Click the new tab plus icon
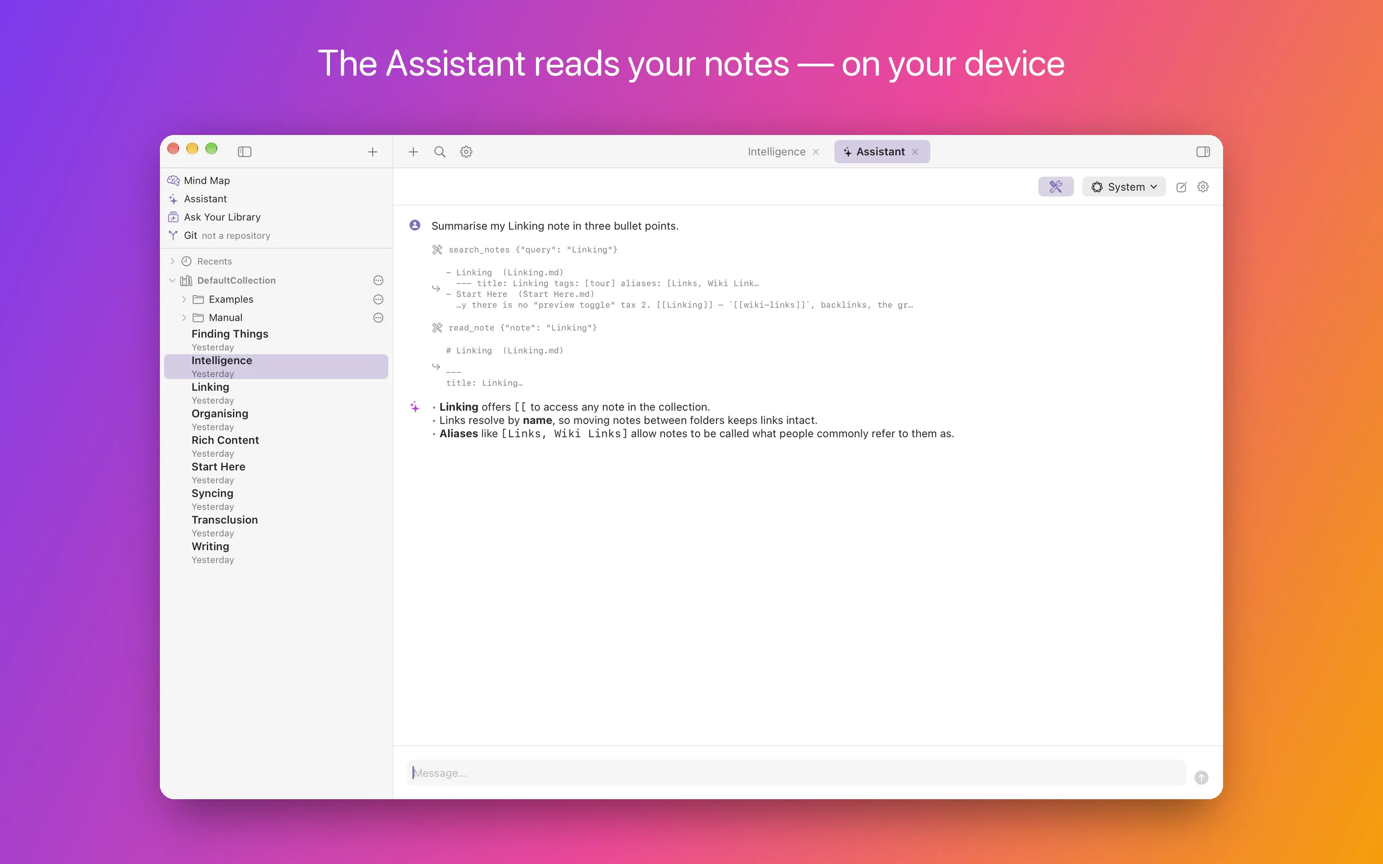Image resolution: width=1383 pixels, height=864 pixels. point(413,151)
